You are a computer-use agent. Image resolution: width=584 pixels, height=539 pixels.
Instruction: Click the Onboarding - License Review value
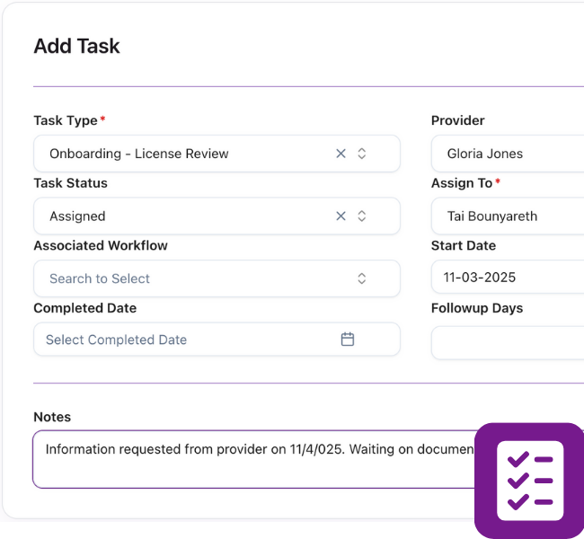coord(139,154)
